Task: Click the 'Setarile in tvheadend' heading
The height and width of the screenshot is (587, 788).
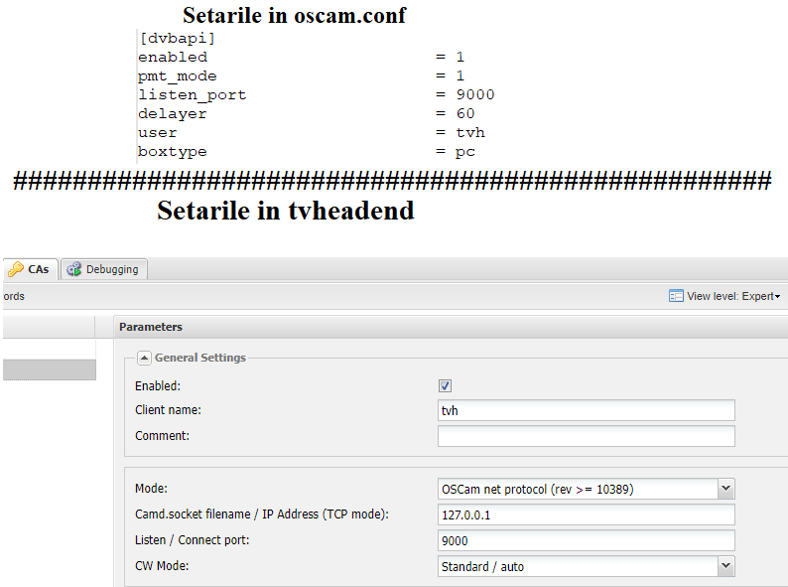Action: [286, 211]
